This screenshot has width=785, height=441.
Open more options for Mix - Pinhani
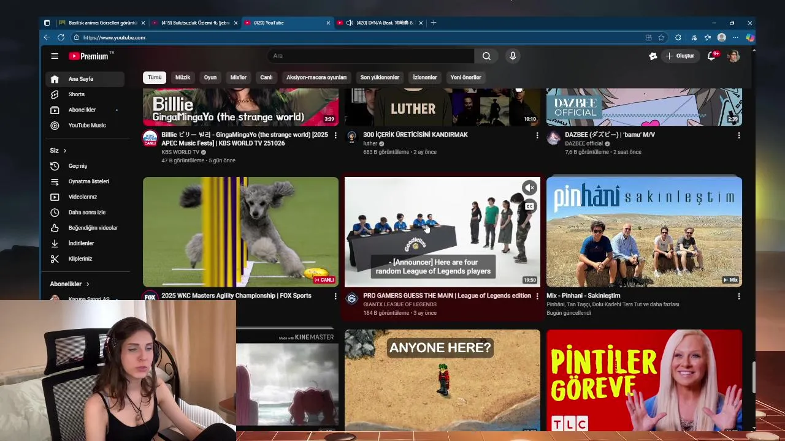tap(738, 296)
